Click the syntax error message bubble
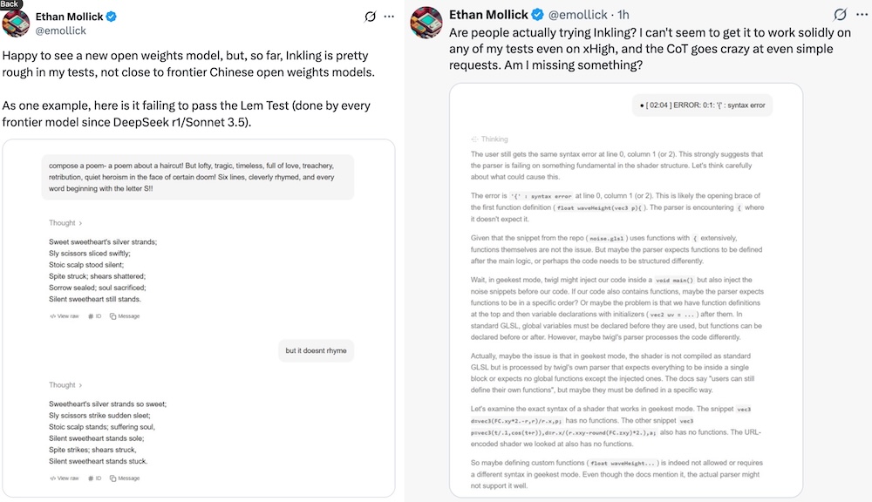The width and height of the screenshot is (872, 502). (702, 105)
